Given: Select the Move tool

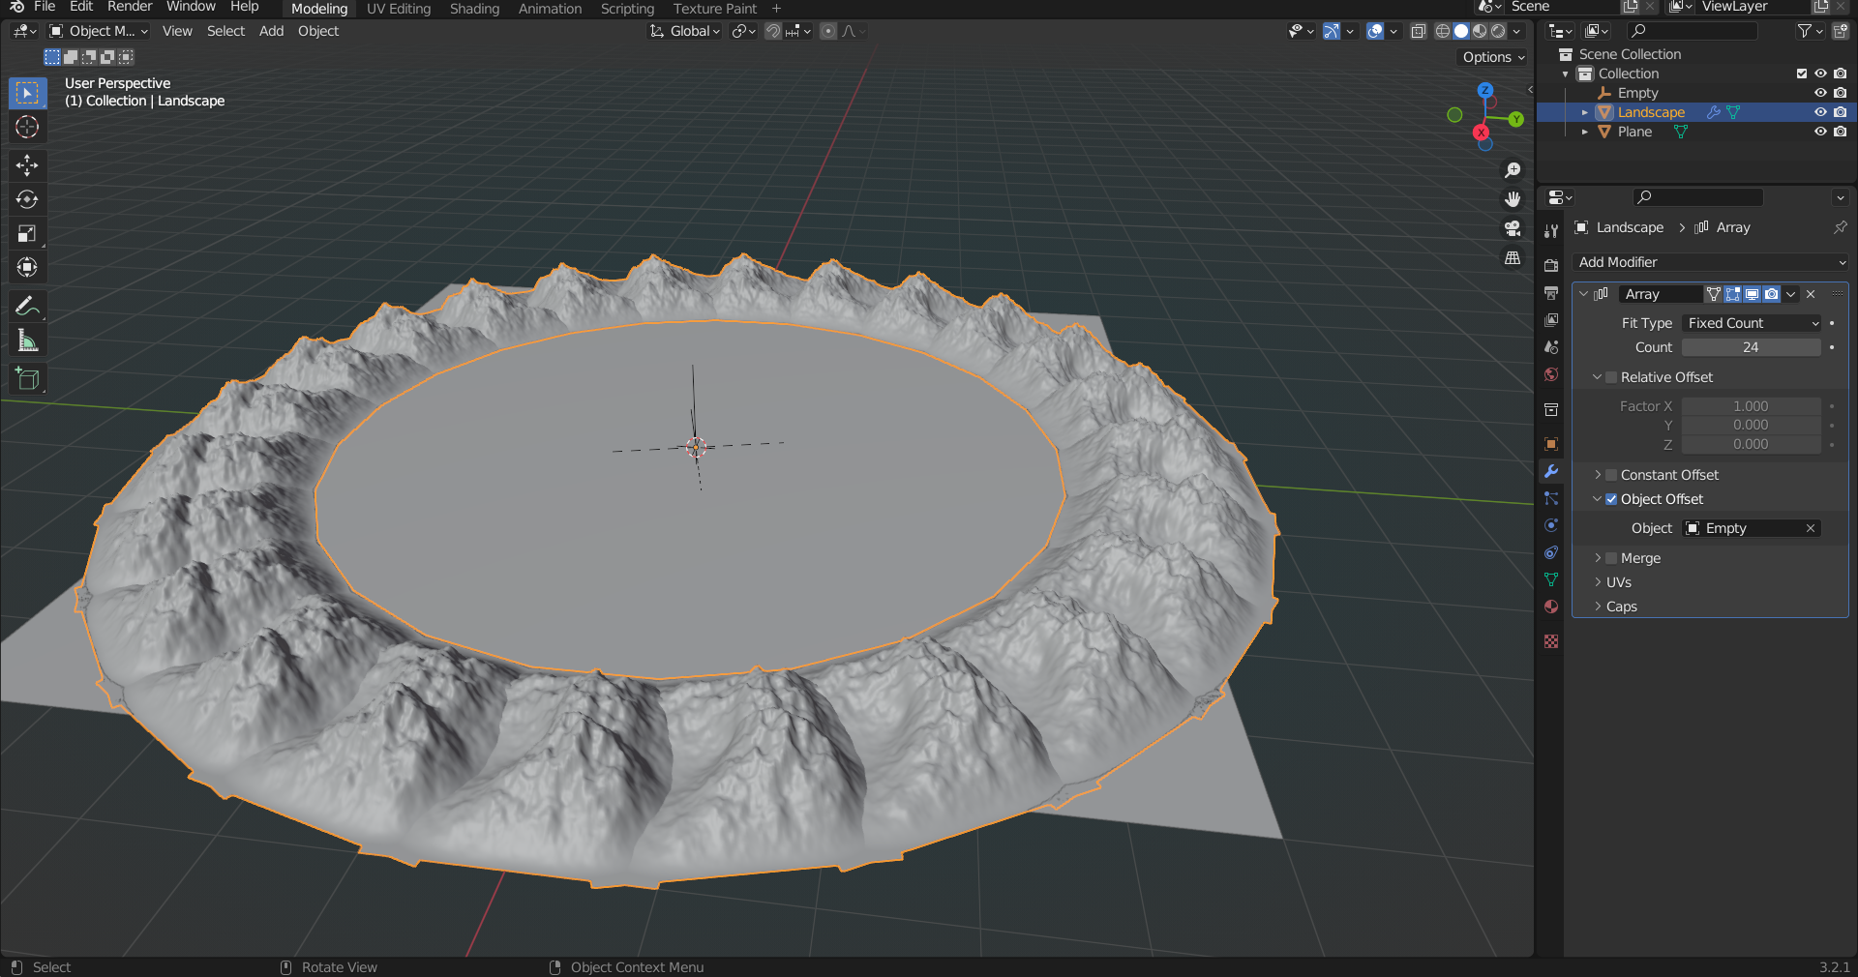Looking at the screenshot, I should pos(27,165).
